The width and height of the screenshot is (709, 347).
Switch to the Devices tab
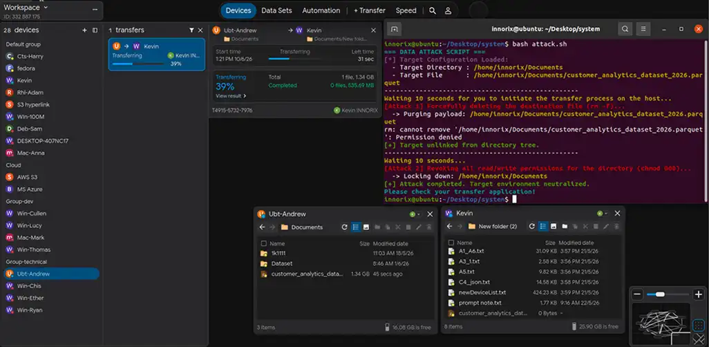(238, 10)
